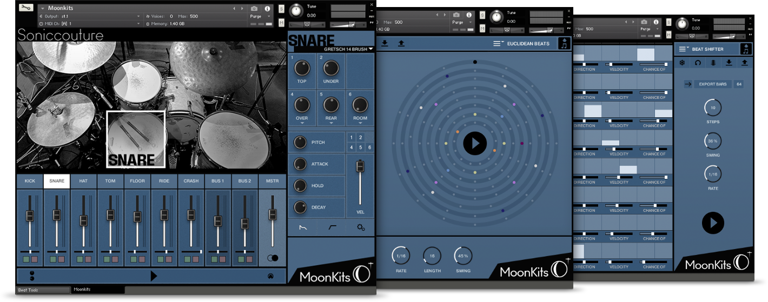This screenshot has width=768, height=302.
Task: Toggle the pink button on BUS 2 channel
Action: [249, 260]
